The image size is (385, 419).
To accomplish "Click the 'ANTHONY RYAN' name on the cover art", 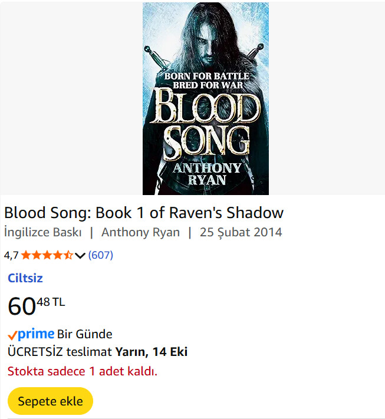I will [x=206, y=174].
